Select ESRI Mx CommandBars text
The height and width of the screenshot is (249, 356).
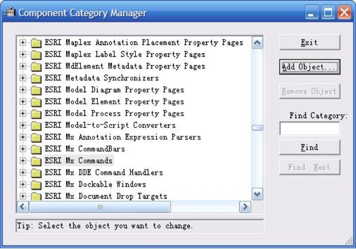point(85,149)
